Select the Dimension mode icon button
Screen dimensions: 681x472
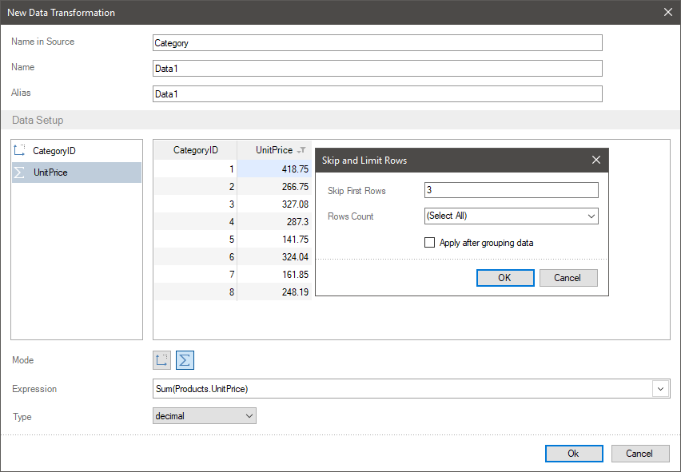click(x=162, y=360)
